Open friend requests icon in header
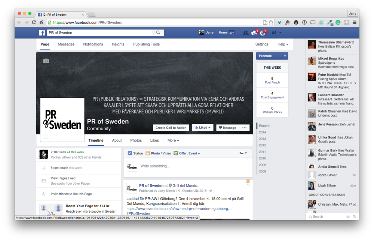374x241 pixels. tap(245, 33)
